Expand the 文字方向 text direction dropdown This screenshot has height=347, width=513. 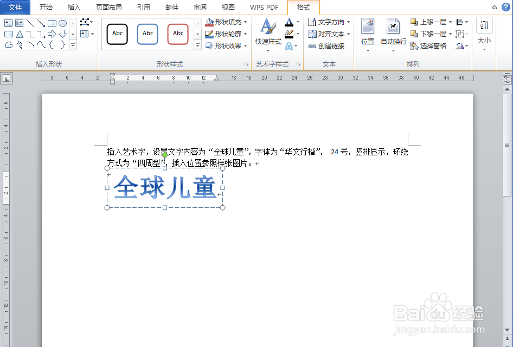click(348, 22)
